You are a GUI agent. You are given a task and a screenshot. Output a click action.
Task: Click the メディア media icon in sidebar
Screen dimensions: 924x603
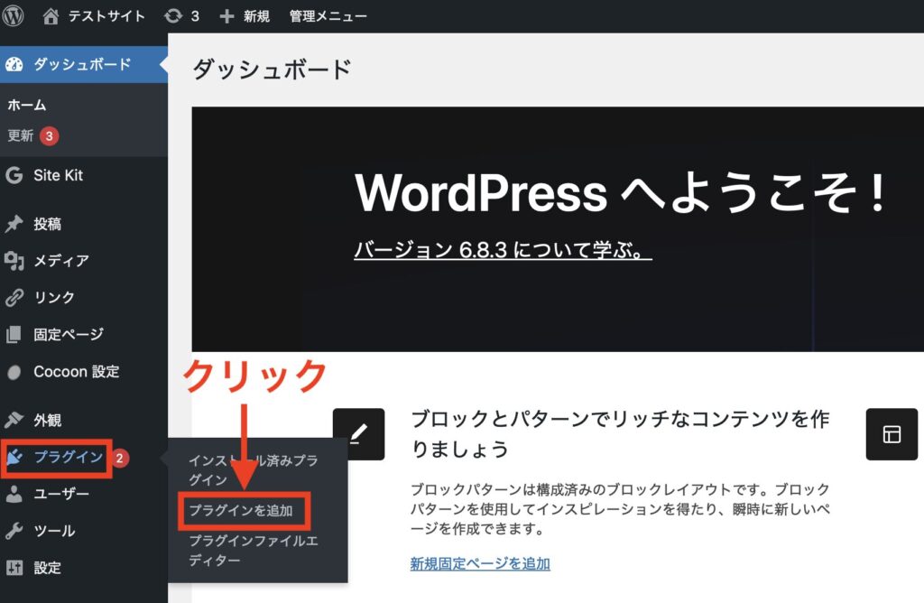tap(14, 261)
